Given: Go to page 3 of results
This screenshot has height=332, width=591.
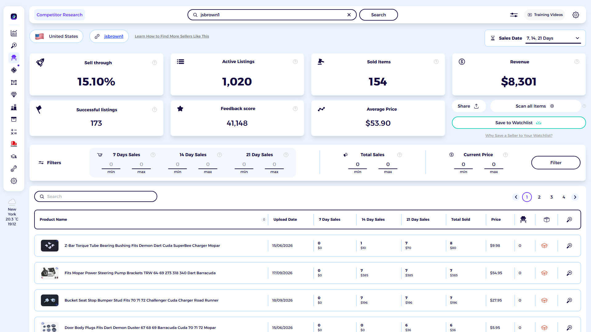Looking at the screenshot, I should click(552, 197).
